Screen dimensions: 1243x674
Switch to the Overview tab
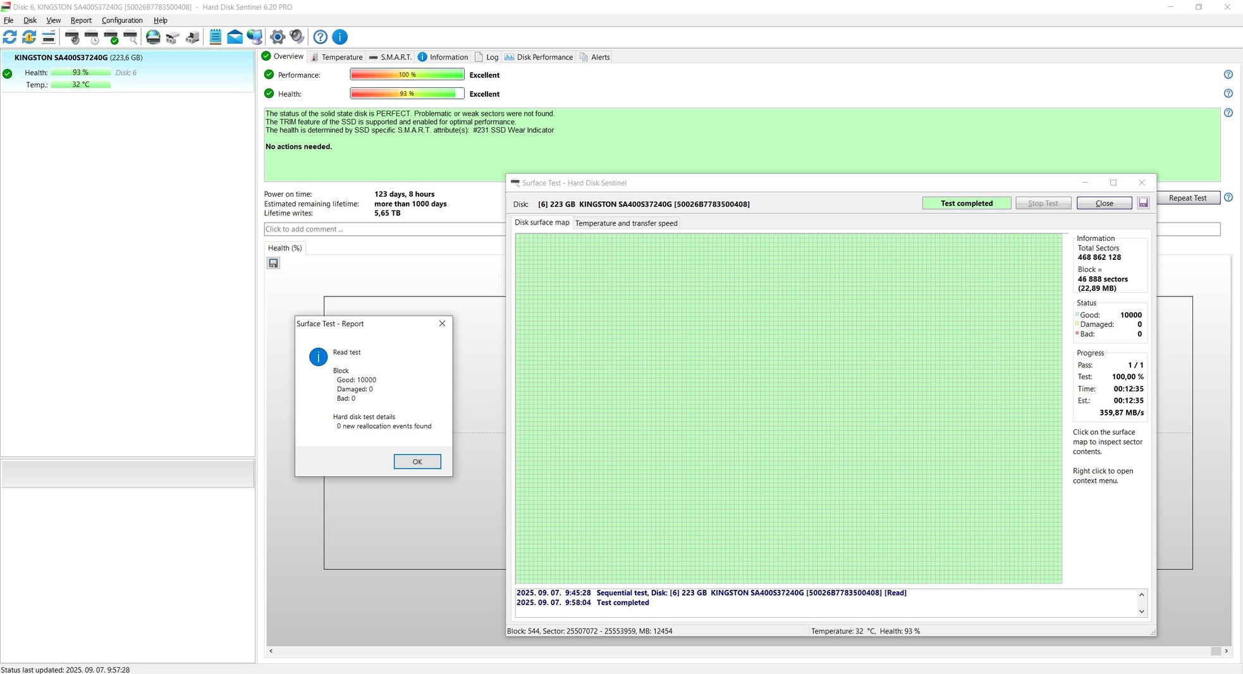[x=283, y=56]
